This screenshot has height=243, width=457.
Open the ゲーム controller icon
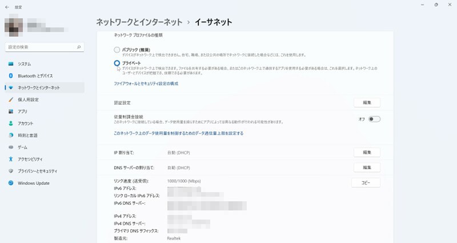click(11, 148)
